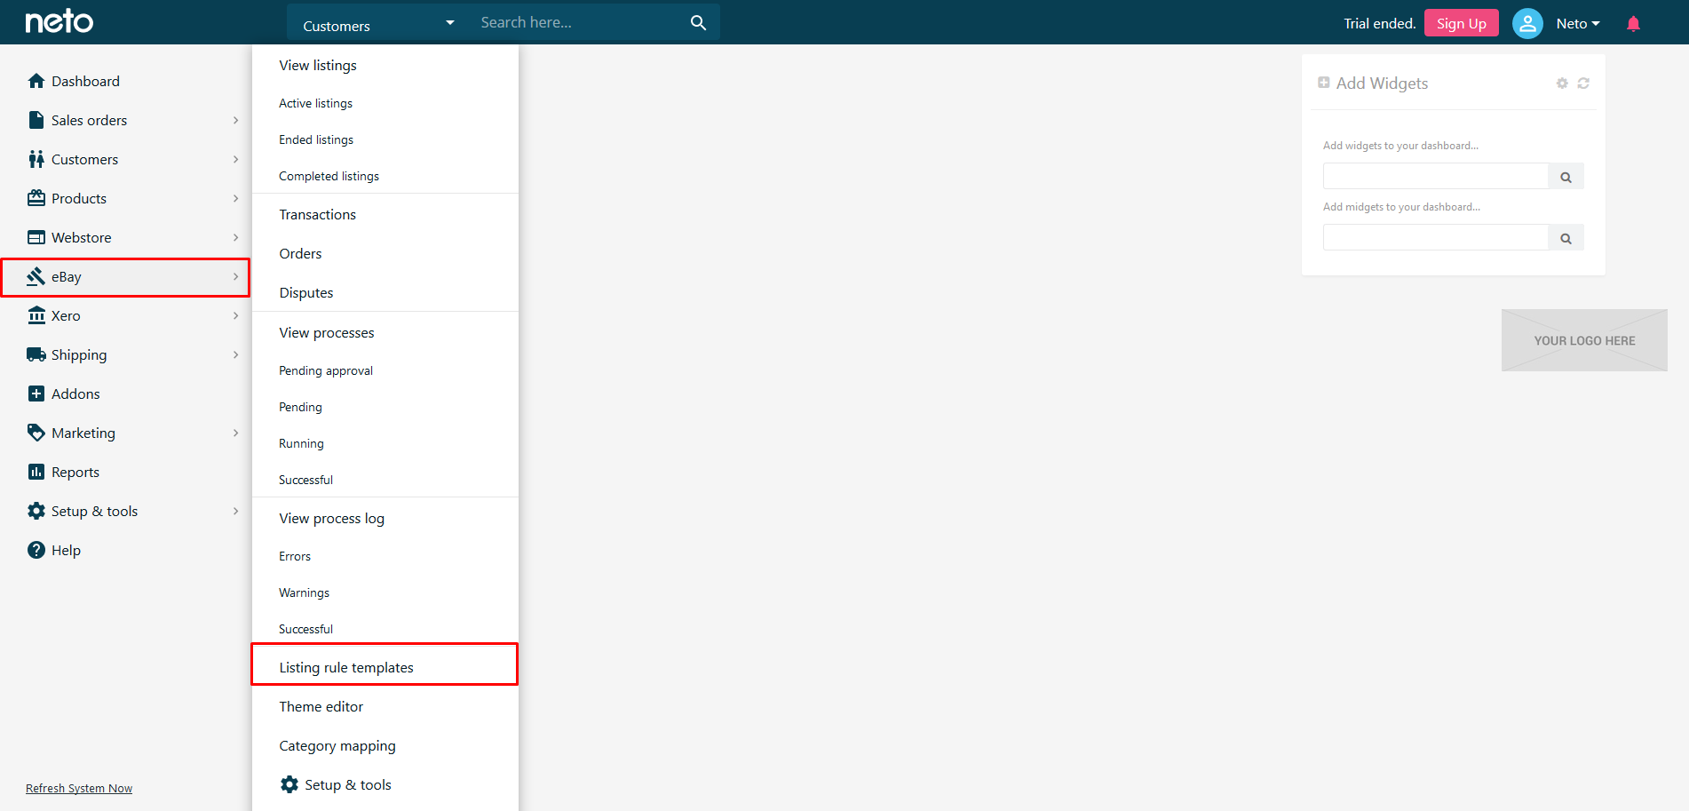Image resolution: width=1689 pixels, height=811 pixels.
Task: Click the Sign Up button
Action: click(1461, 23)
